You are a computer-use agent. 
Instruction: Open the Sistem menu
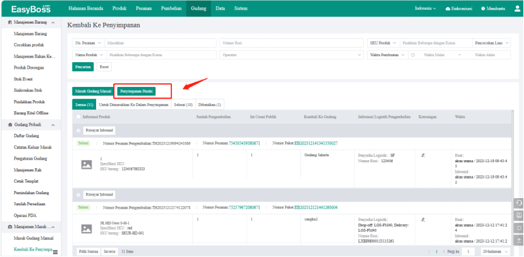click(241, 9)
